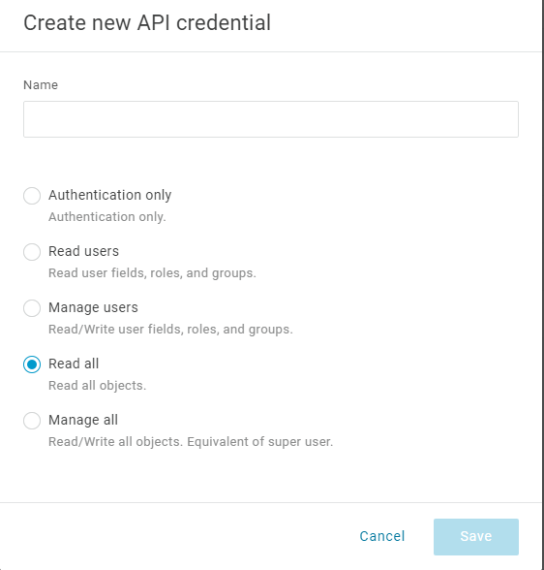This screenshot has width=544, height=570.
Task: Click the "Name" field label
Action: click(41, 84)
